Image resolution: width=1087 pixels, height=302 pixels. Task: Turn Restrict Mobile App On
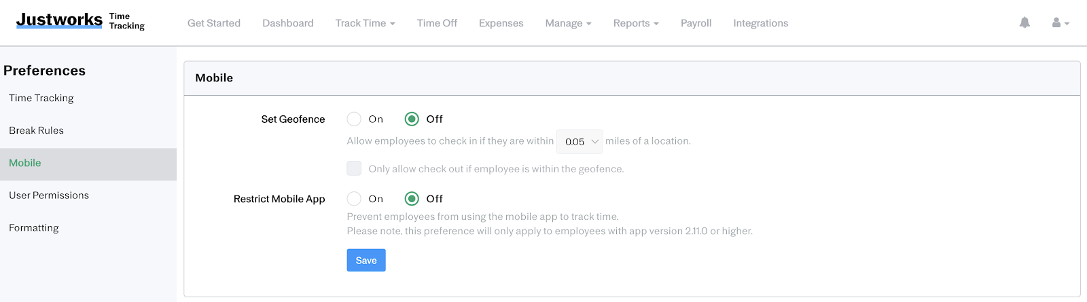click(354, 199)
